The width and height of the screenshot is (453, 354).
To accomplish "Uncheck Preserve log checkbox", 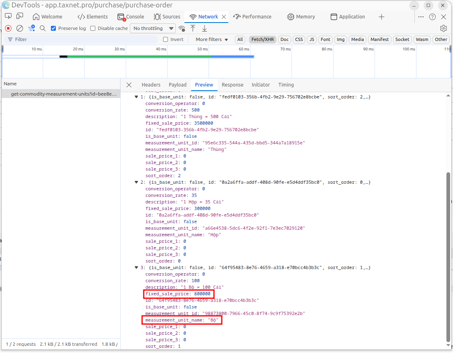I will coord(53,28).
